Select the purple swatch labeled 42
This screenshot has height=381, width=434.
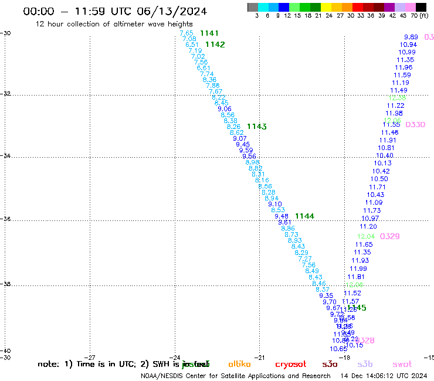[389, 7]
